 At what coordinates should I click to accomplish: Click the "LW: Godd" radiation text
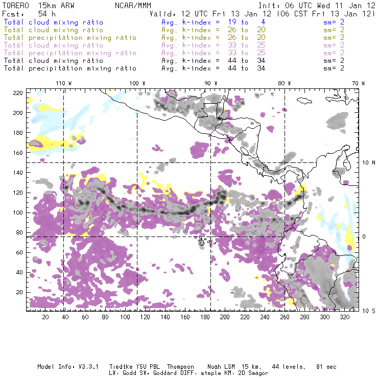point(123,373)
